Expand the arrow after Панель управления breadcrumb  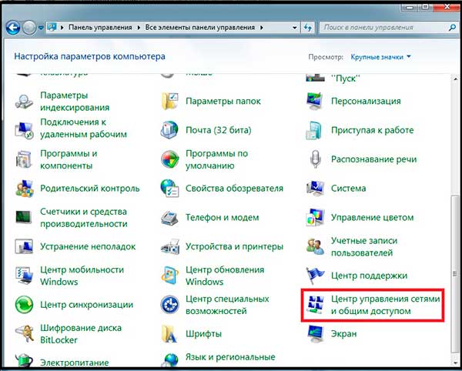pyautogui.click(x=139, y=28)
